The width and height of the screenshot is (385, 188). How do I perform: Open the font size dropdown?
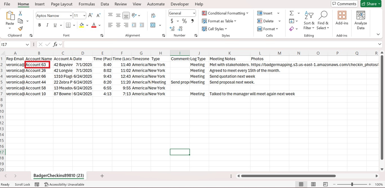tap(84, 15)
